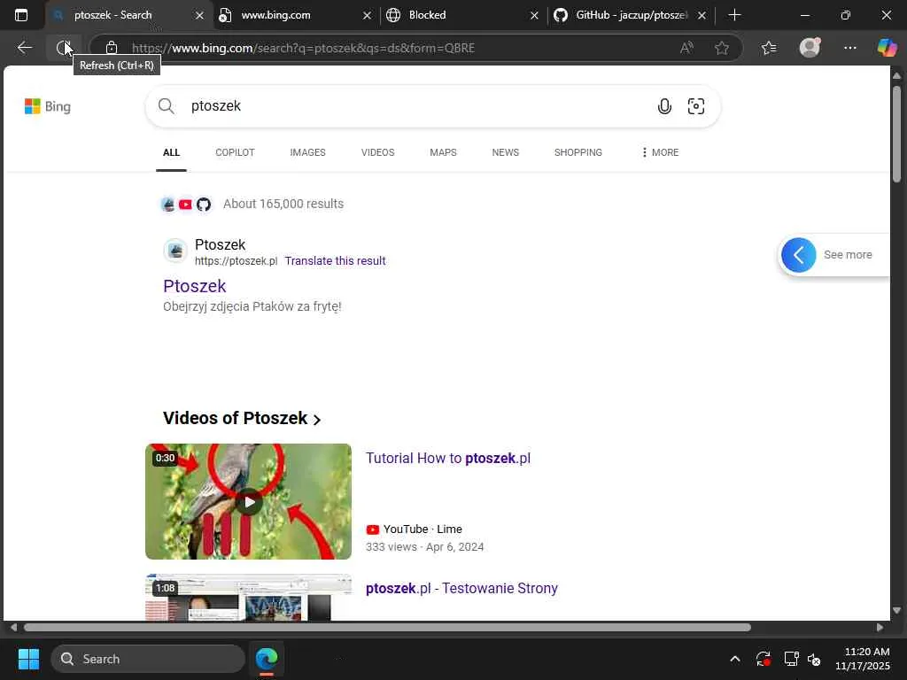Click the YouTube · Lime source text

tap(422, 529)
